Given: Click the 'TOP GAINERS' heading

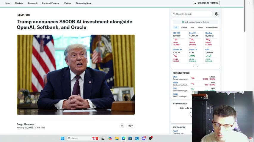Looking at the screenshot, I should [179, 127].
